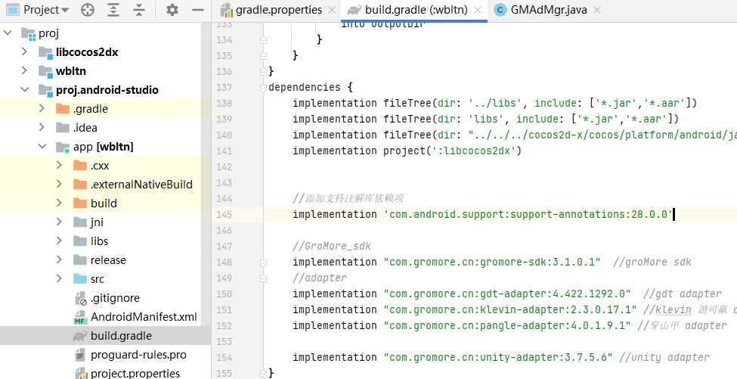This screenshot has width=737, height=379.
Task: Toggle fold marker at line 155
Action: pyautogui.click(x=263, y=373)
